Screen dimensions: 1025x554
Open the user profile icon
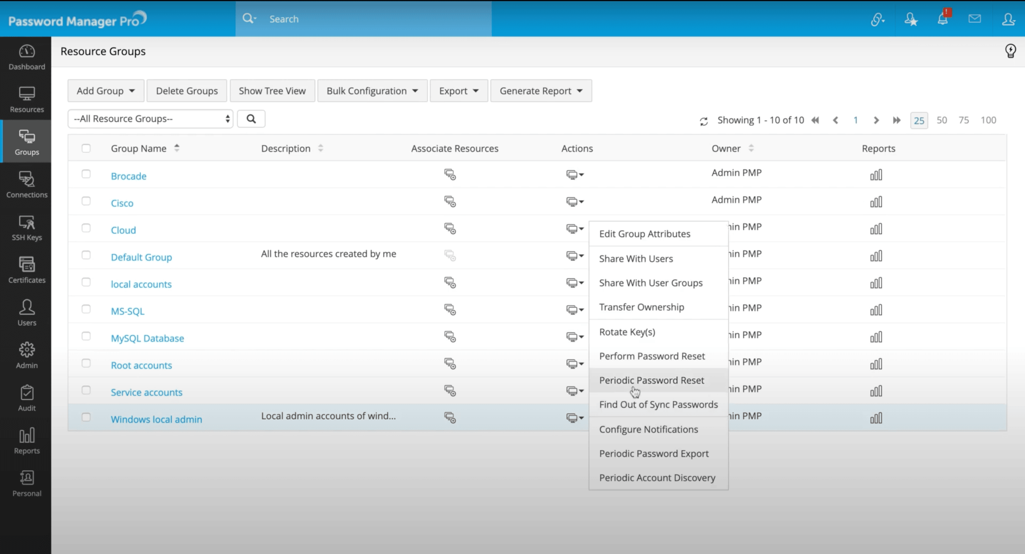1008,19
